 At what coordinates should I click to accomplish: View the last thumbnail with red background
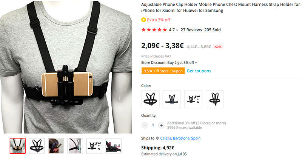pos(114,146)
